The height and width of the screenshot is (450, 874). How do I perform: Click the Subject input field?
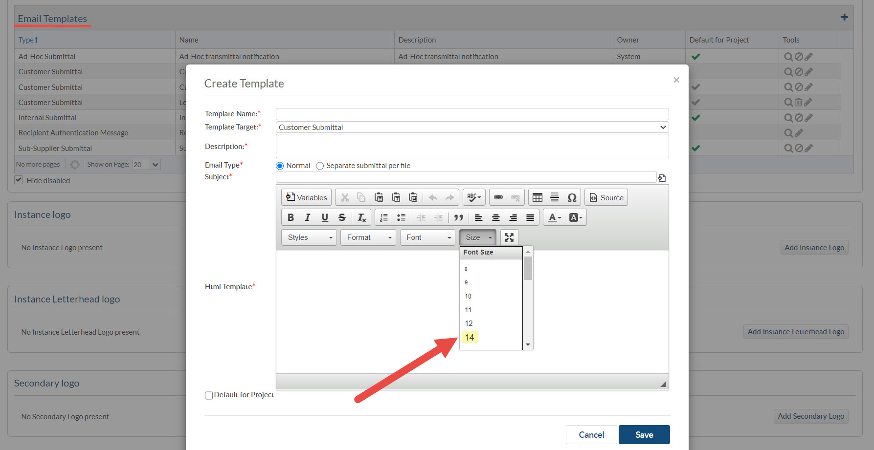466,177
